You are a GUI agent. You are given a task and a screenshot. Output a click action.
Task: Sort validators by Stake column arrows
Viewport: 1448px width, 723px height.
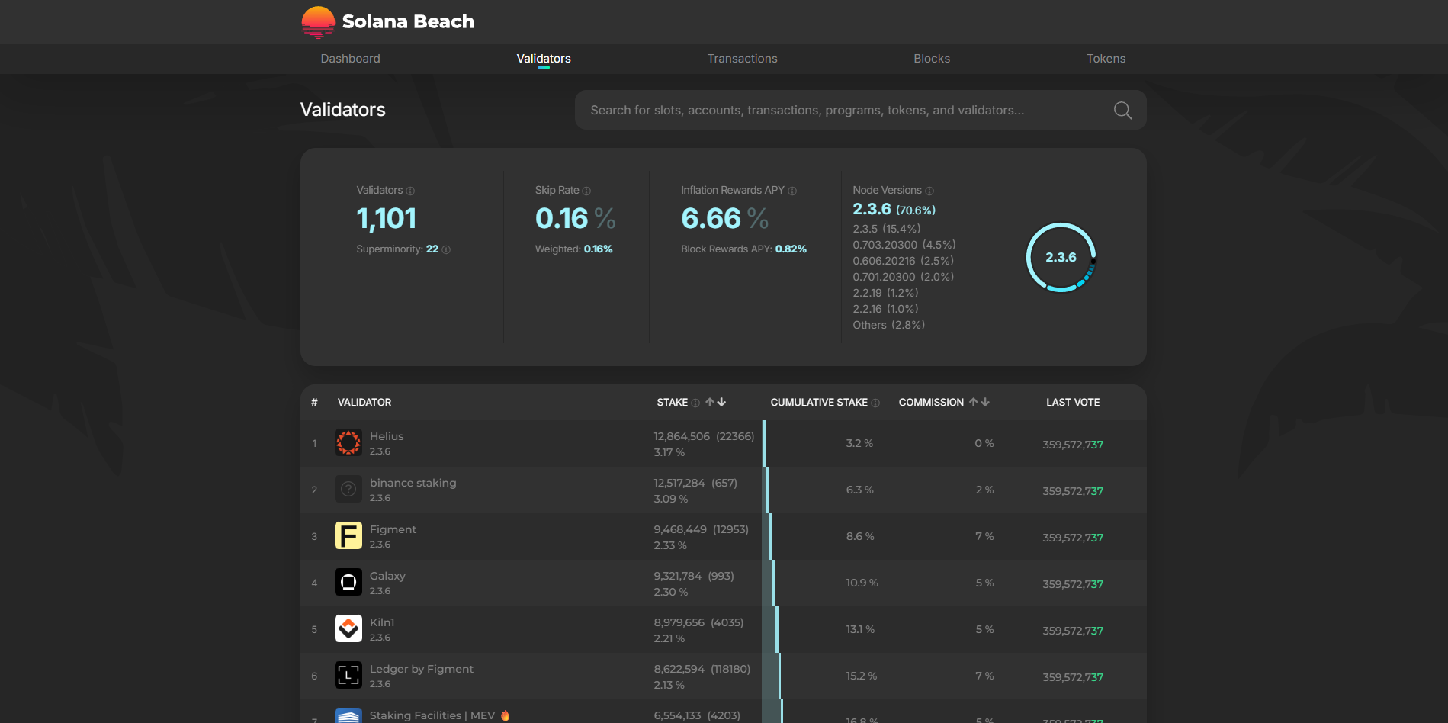715,403
